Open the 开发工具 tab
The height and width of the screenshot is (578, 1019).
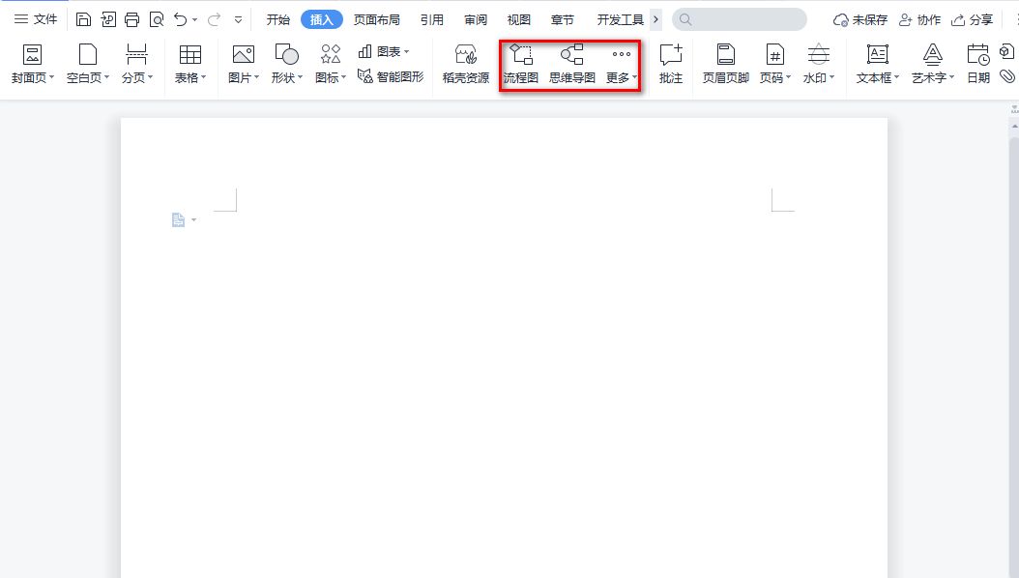620,19
